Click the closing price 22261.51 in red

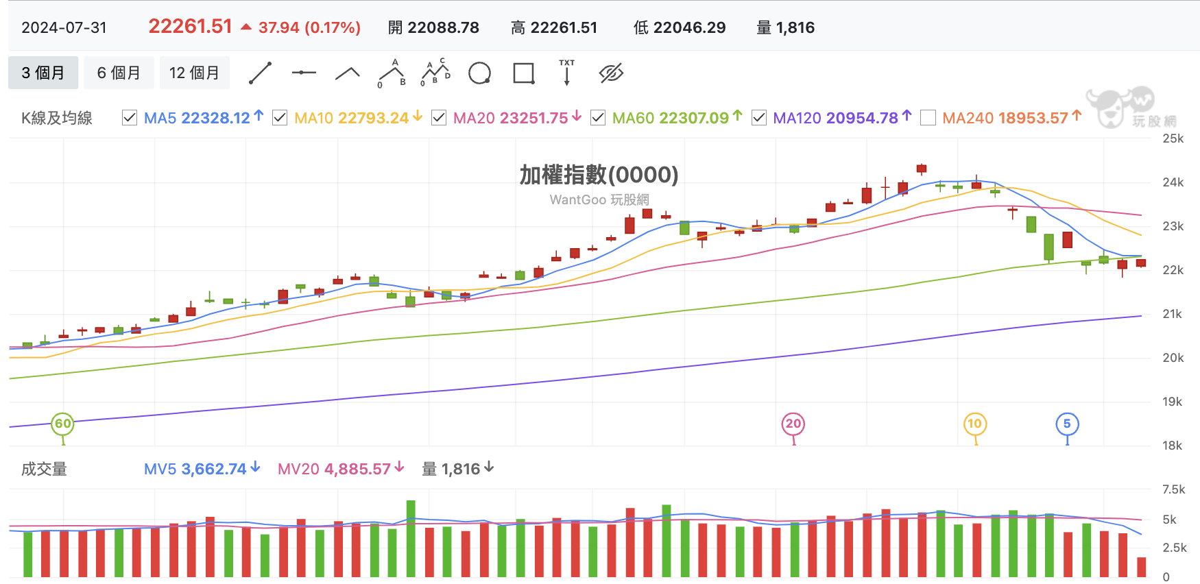(x=190, y=26)
